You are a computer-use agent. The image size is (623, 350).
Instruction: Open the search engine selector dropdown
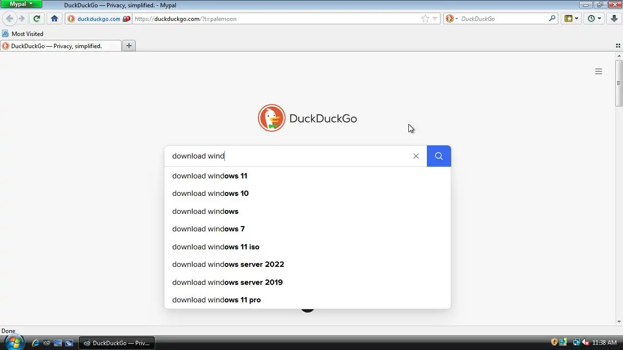pyautogui.click(x=451, y=19)
